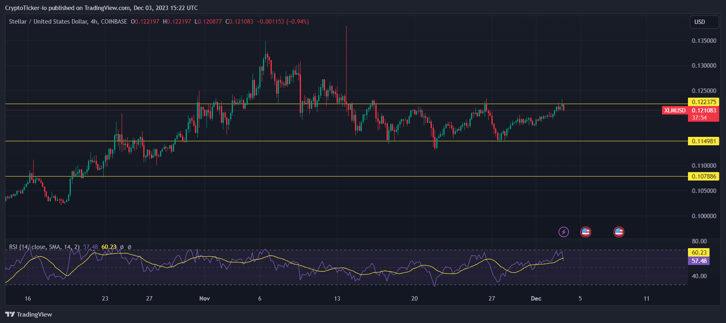Click the 0.135000 price axis label

(704, 41)
